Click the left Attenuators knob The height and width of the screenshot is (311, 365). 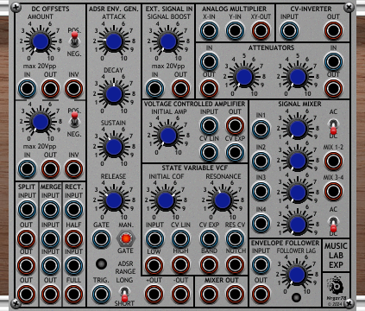(x=244, y=77)
